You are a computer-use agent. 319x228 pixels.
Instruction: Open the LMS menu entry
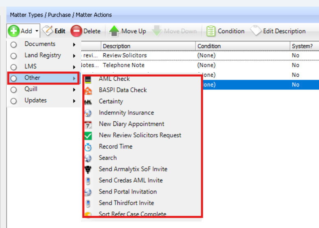(44, 67)
